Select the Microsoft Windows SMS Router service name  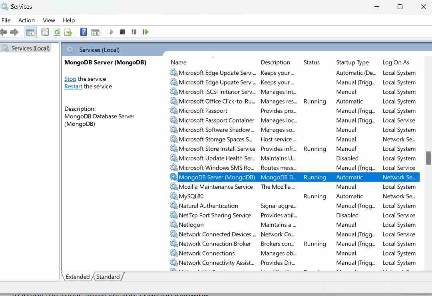coord(216,168)
